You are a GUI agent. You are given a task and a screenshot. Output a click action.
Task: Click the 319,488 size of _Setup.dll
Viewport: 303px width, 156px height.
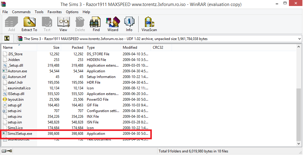click(54, 65)
